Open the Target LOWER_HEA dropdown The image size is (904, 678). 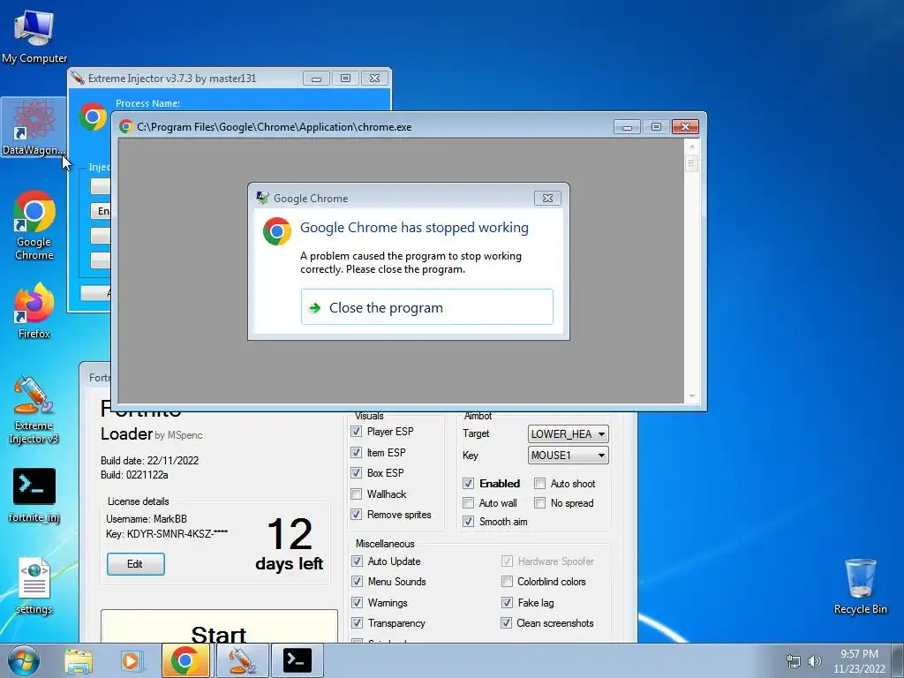568,433
